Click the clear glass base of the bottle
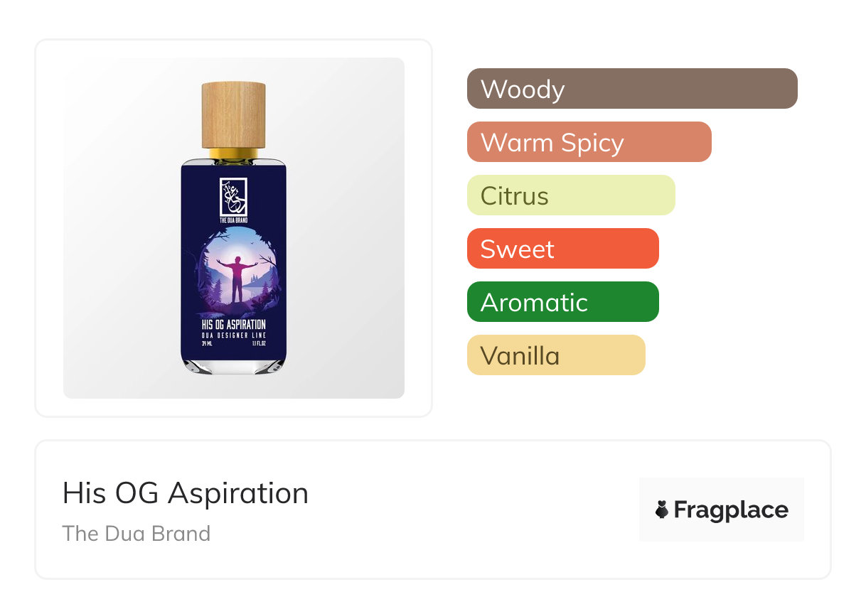This screenshot has height=614, width=866. 233,367
